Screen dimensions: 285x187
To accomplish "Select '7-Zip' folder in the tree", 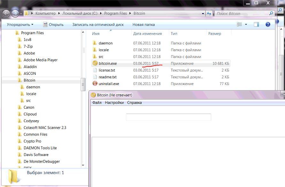I will [x=28, y=46].
